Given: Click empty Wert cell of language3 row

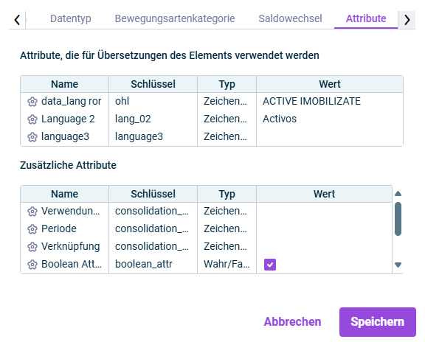Looking at the screenshot, I should point(330,136).
